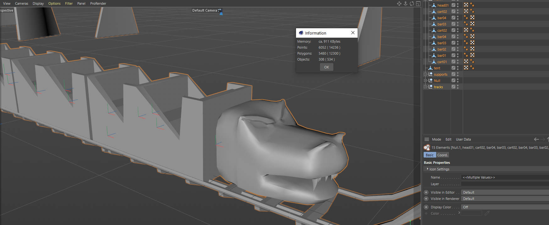Select the texture tag on bar02
This screenshot has height=225, width=549.
pyautogui.click(x=472, y=49)
